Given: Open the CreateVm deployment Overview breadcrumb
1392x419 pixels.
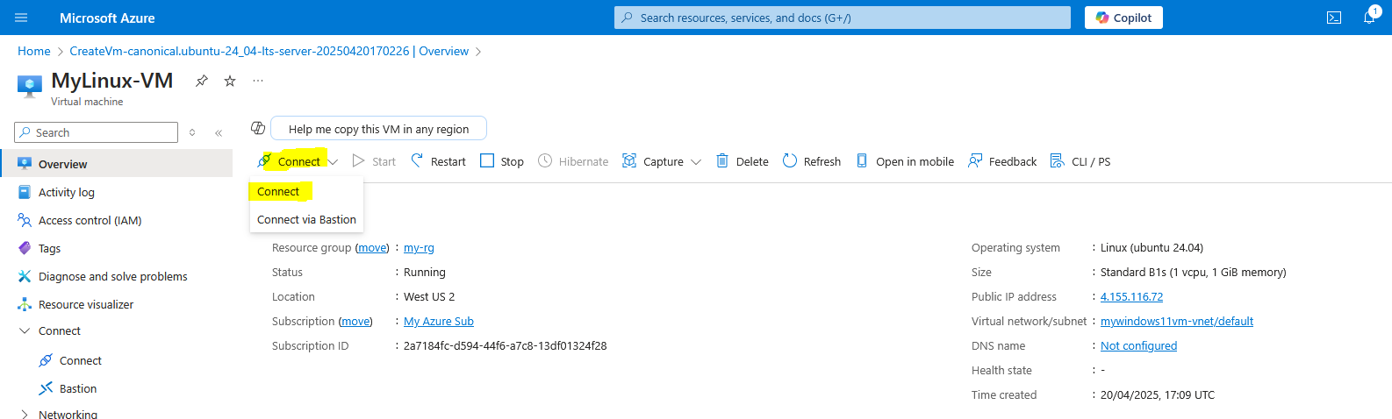Looking at the screenshot, I should coord(269,51).
